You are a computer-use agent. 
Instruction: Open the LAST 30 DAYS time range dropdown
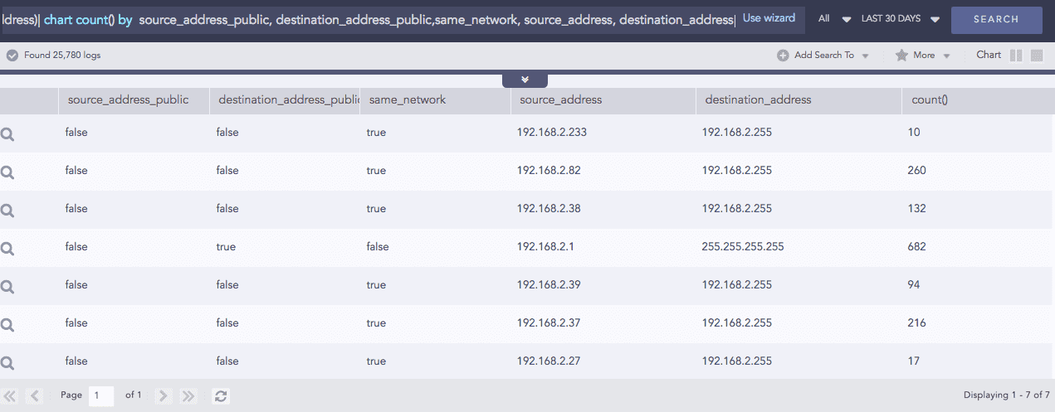coord(900,19)
